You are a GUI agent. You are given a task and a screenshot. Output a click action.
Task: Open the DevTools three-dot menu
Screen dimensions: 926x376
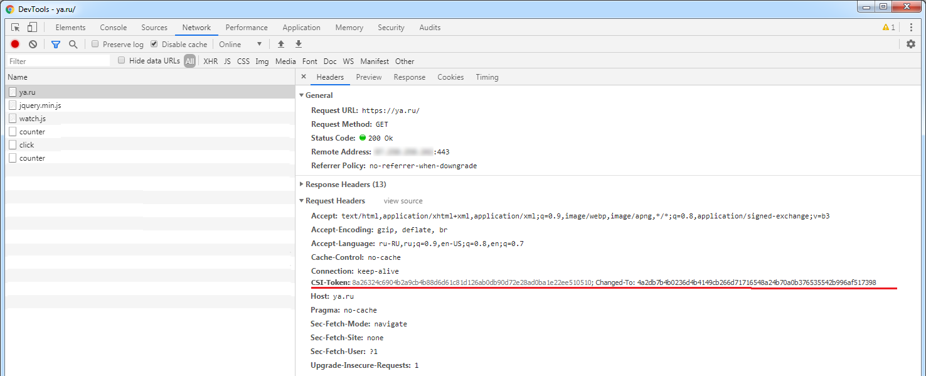(911, 28)
